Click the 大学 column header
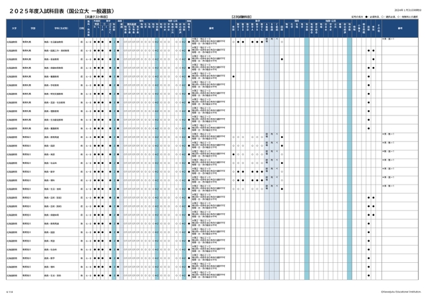 click(13, 29)
